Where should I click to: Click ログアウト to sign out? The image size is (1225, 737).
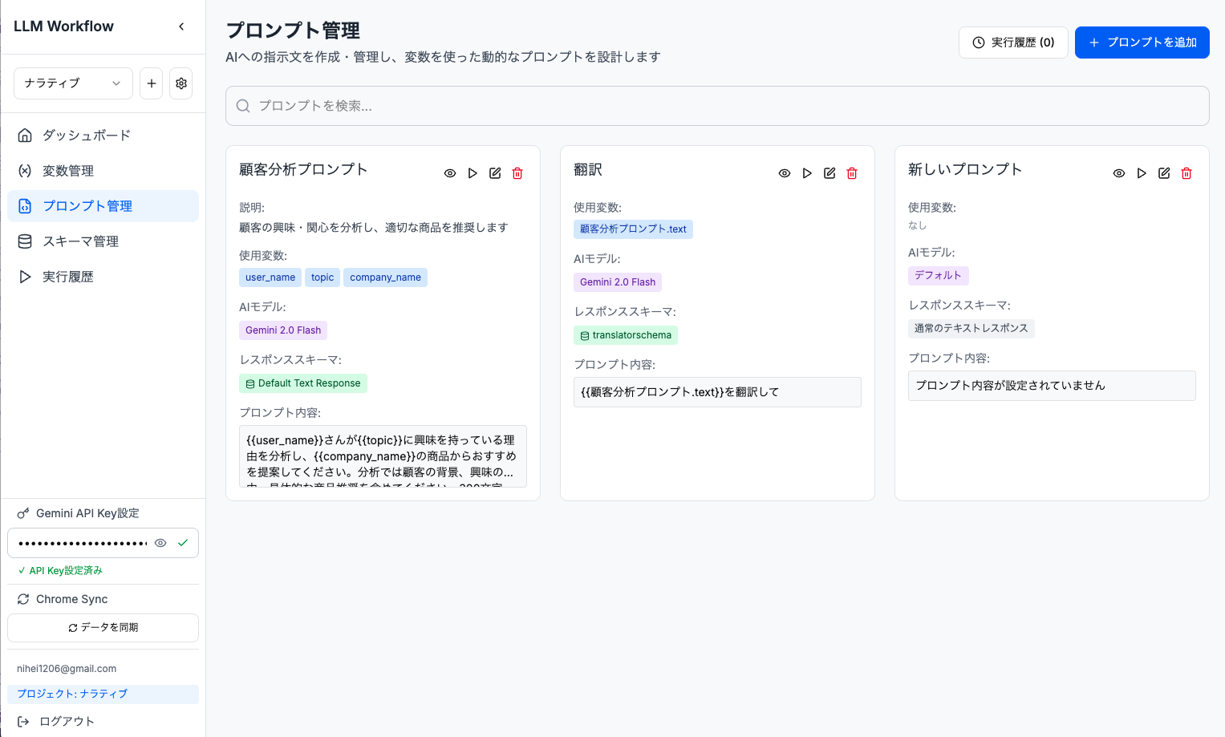(67, 721)
